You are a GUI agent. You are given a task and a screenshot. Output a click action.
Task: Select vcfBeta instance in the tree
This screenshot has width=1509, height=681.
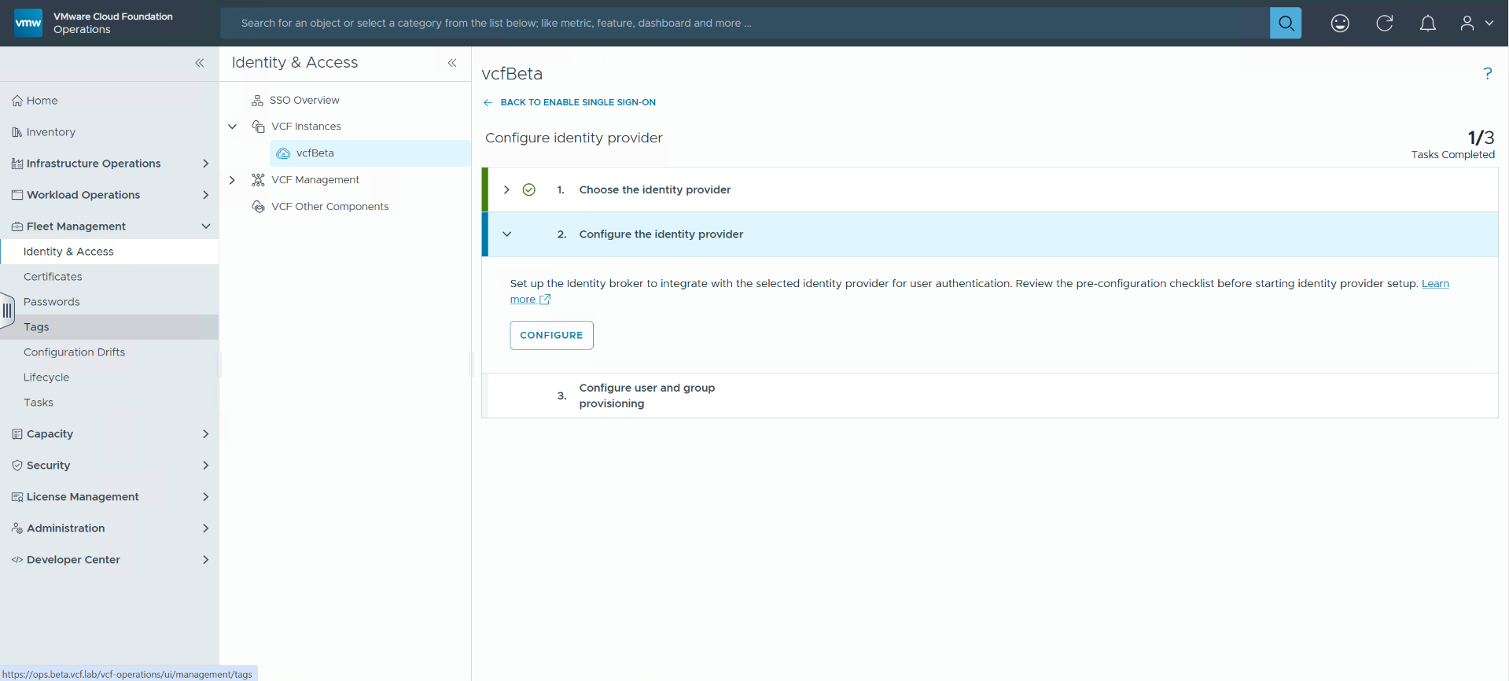pyautogui.click(x=370, y=153)
